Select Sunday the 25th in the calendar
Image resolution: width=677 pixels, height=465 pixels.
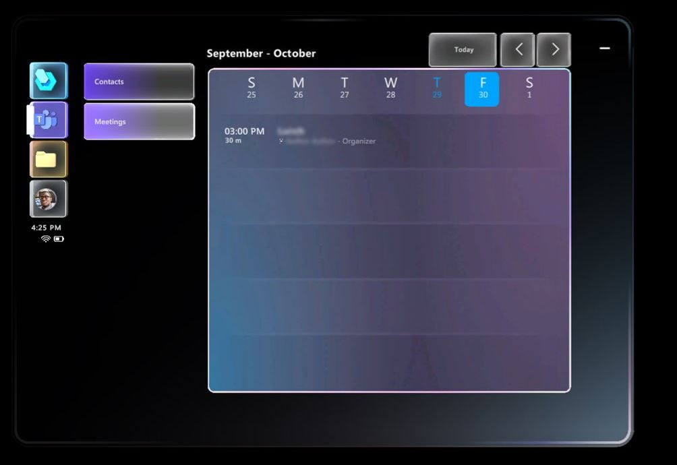pyautogui.click(x=251, y=88)
